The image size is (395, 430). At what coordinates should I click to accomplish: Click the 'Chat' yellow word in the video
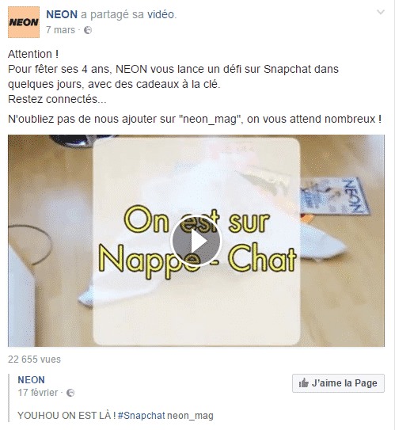[x=262, y=258]
